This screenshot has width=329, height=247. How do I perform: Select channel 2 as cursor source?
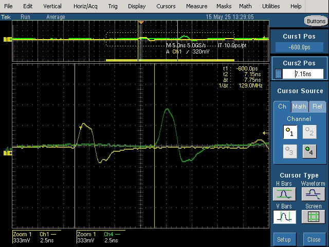(x=309, y=132)
